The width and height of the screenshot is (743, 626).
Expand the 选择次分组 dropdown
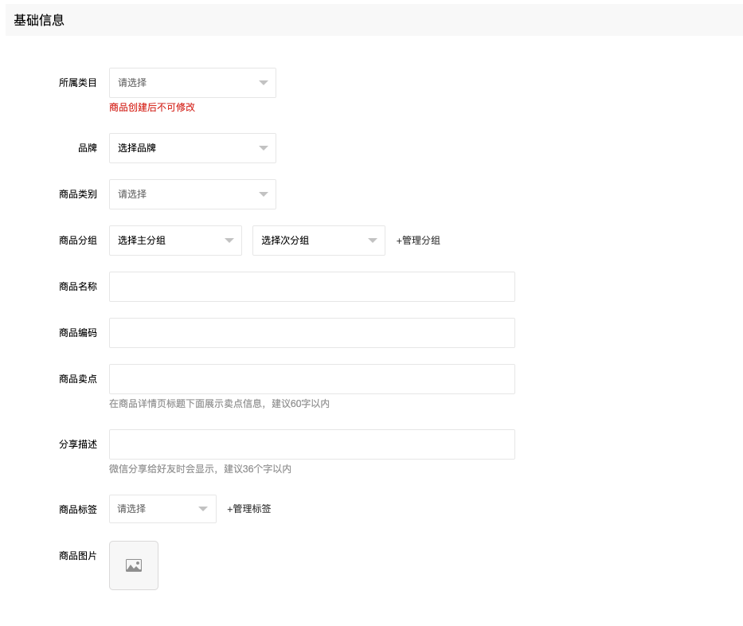(x=319, y=241)
